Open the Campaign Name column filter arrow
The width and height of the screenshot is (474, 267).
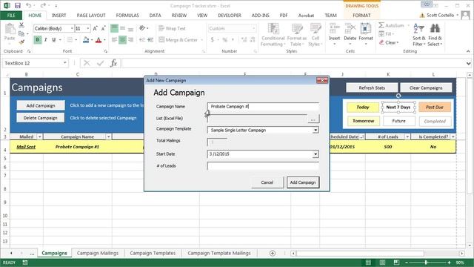(x=109, y=136)
